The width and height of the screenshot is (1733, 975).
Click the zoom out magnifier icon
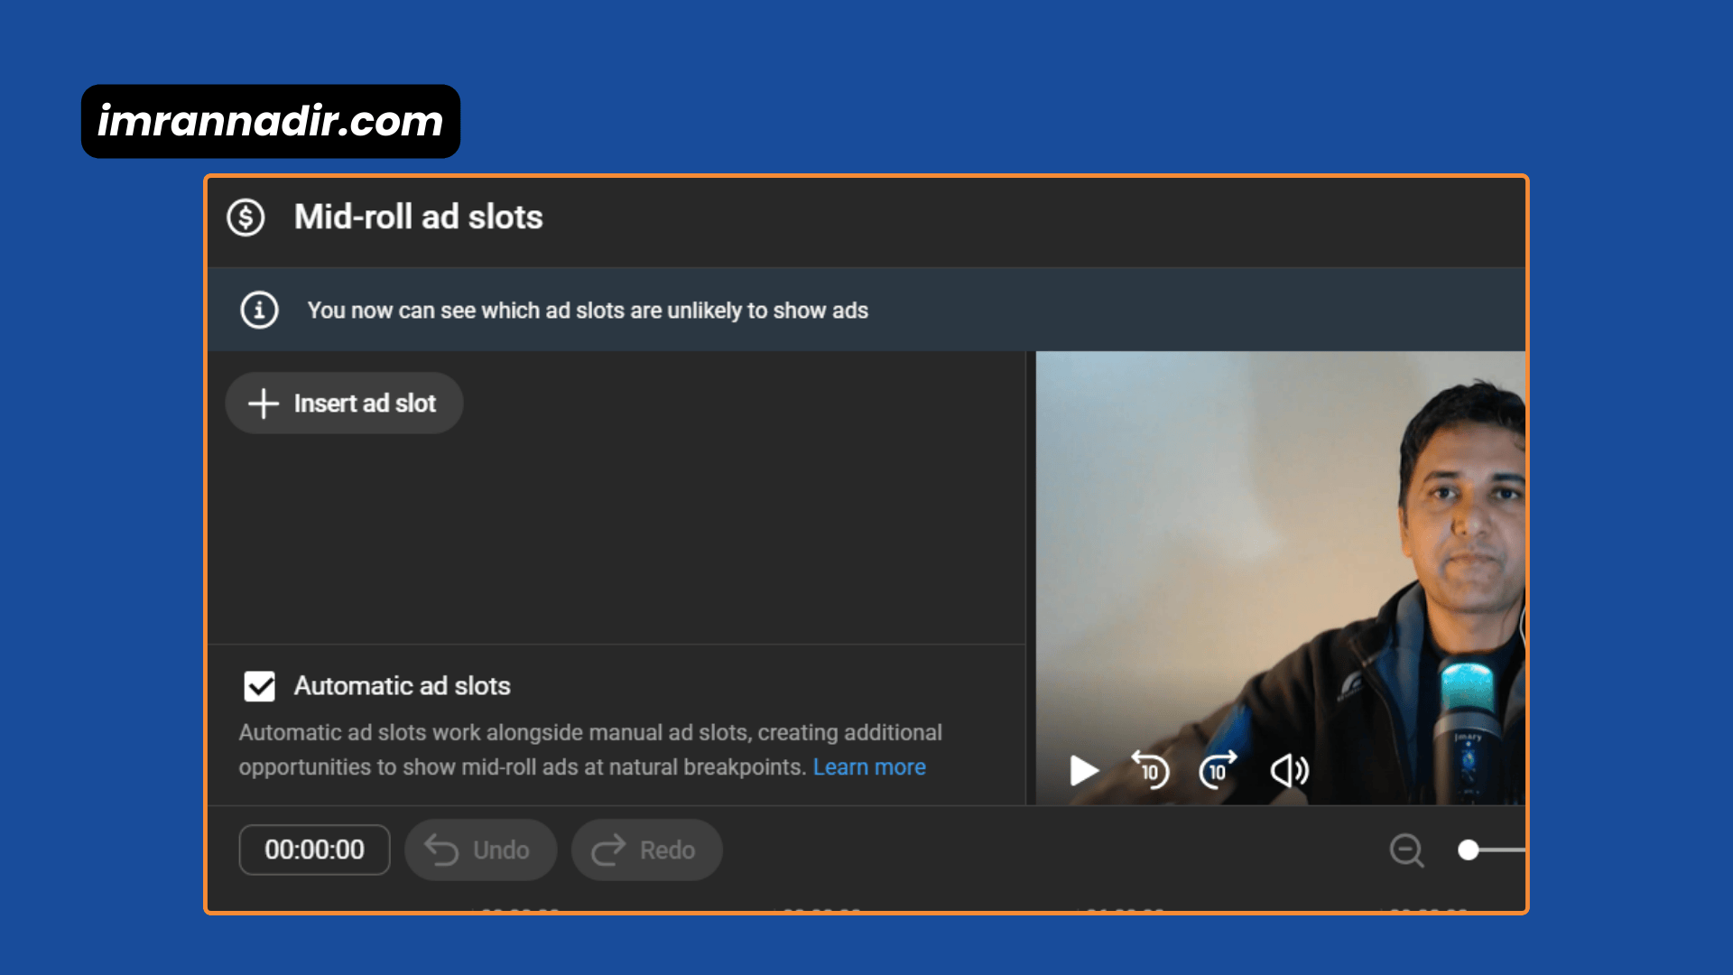point(1406,850)
